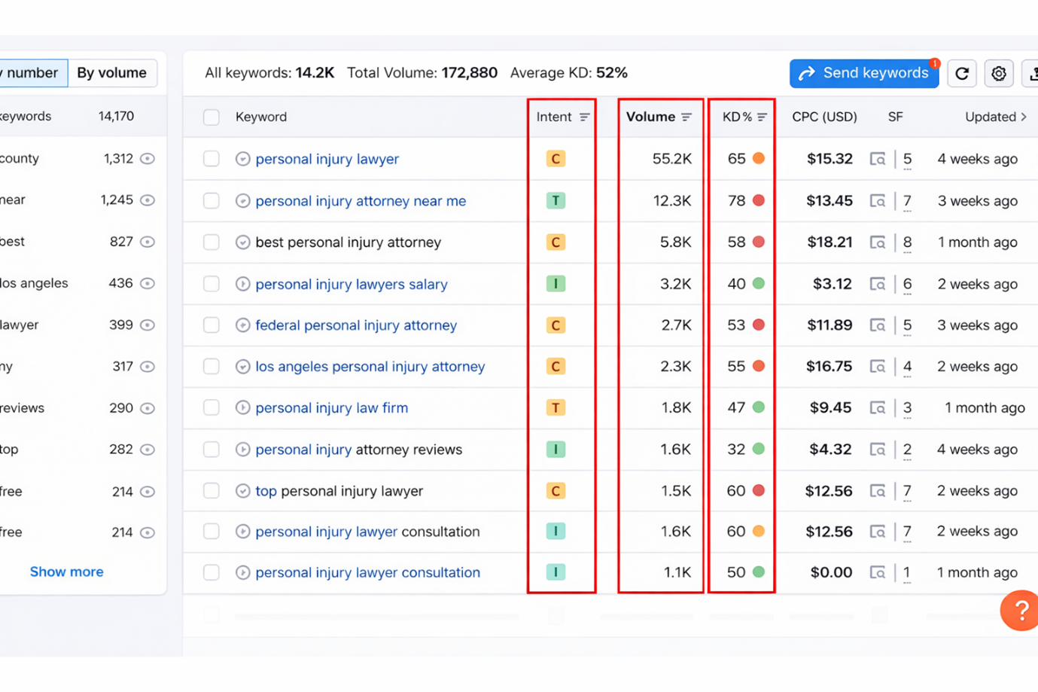
Task: Open SERP view icon for personal injury attorney near me
Action: pos(878,201)
